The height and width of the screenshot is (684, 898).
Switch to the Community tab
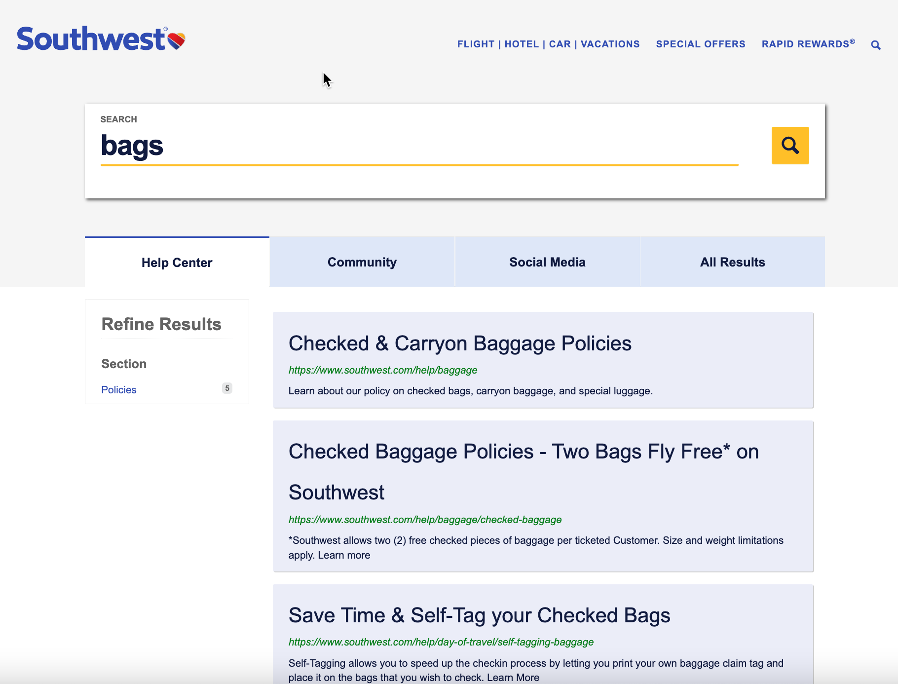(x=362, y=262)
